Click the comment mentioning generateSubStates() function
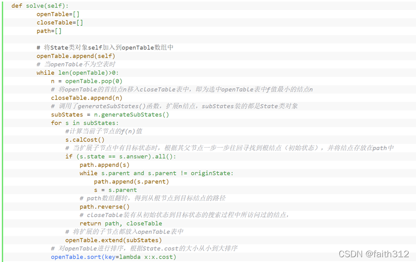This screenshot has height=262, width=416. [174, 106]
